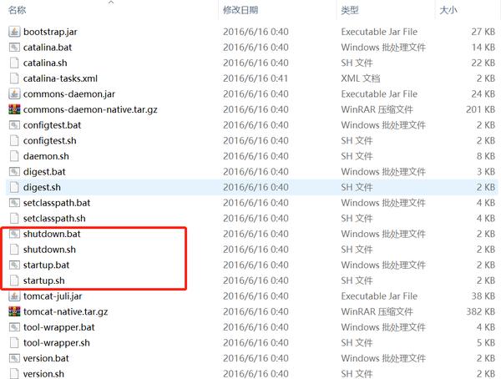Viewport: 501px width, 379px height.
Task: Click the shutdown.sh file icon
Action: (14, 250)
